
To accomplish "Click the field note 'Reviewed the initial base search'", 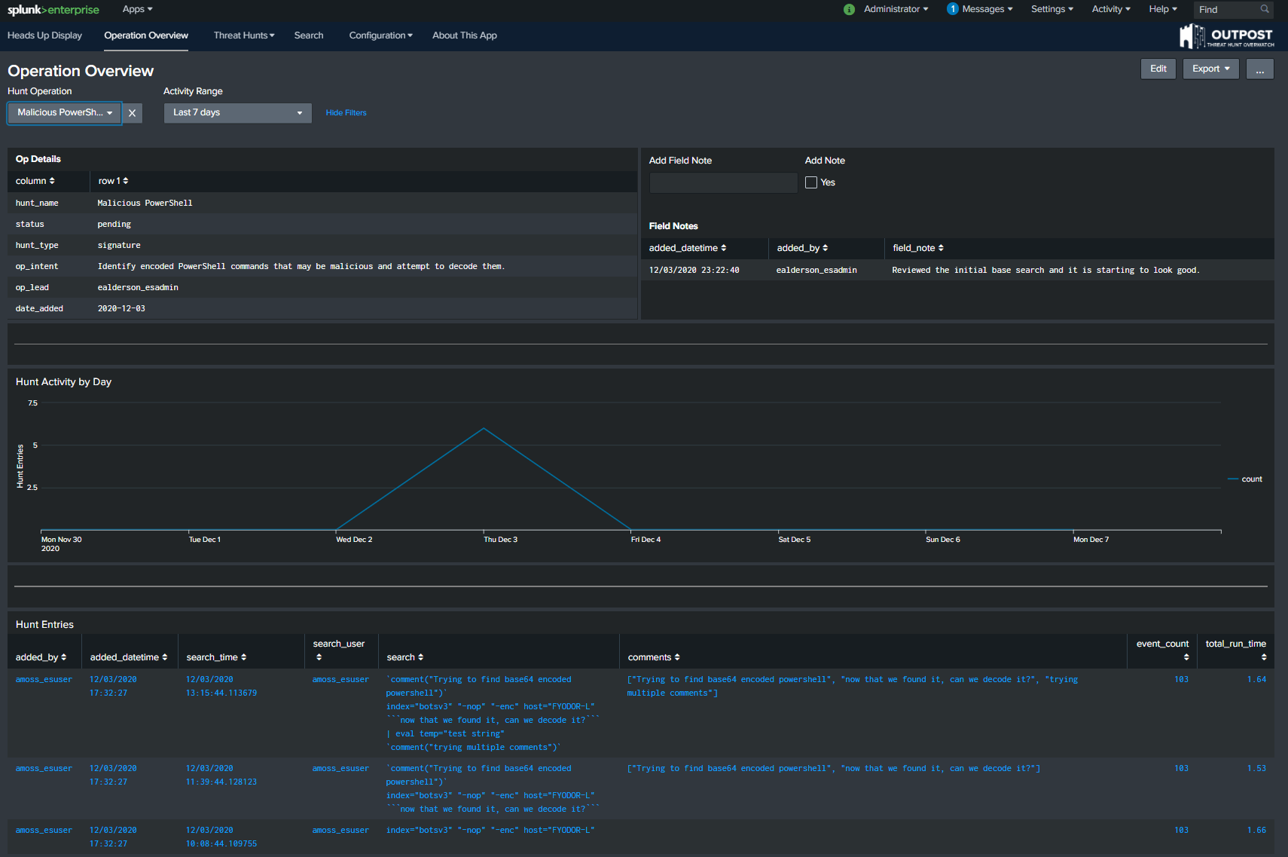I will point(1046,270).
